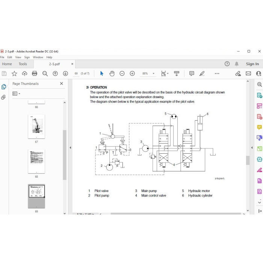Image resolution: width=263 pixels, height=263 pixels.
Task: Switch to the Tools tab
Action: point(23,64)
